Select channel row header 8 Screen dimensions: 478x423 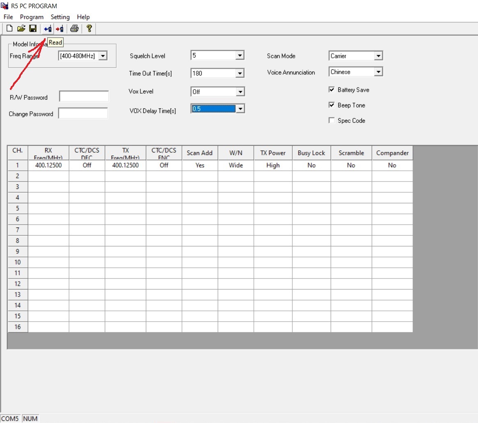coord(18,241)
